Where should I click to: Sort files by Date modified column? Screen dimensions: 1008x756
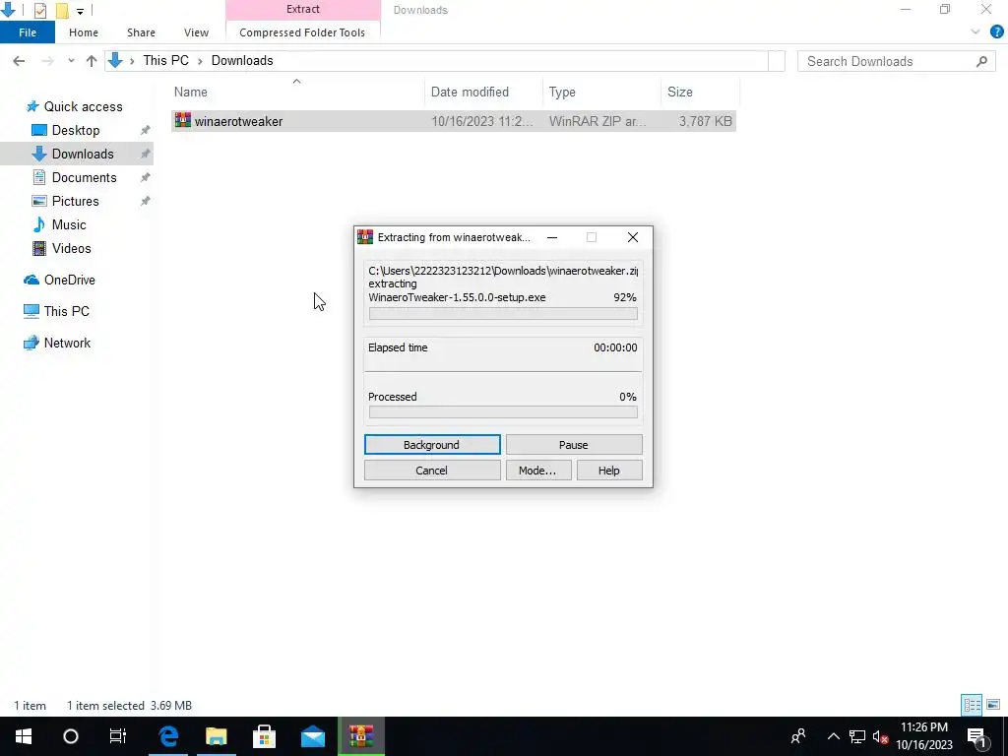(483, 92)
